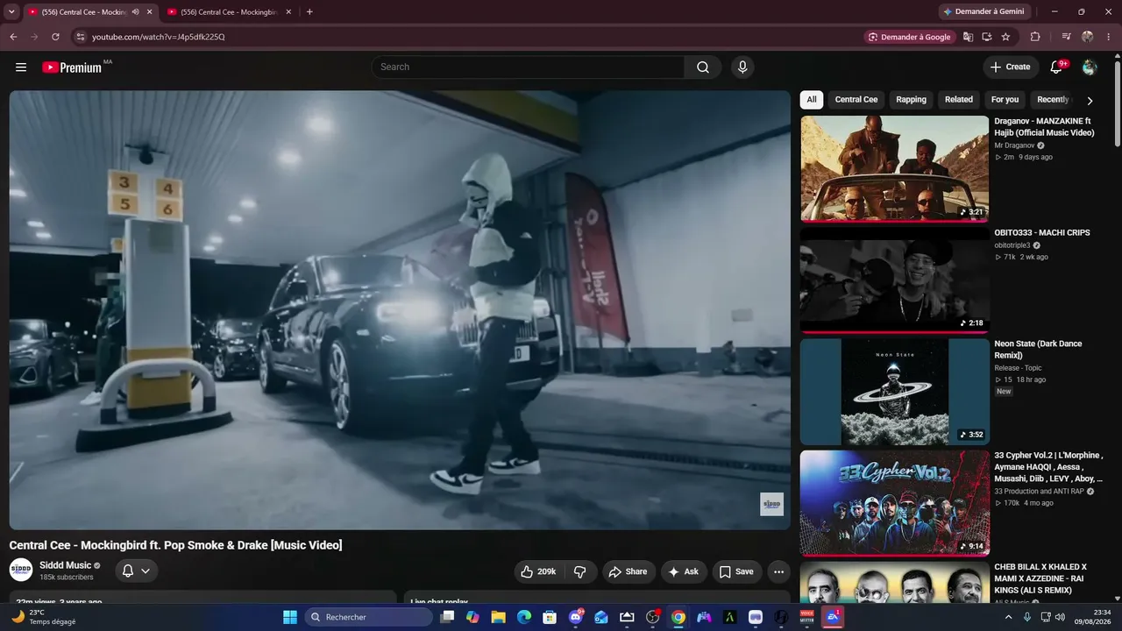Like the video with thumbs up

click(538, 571)
